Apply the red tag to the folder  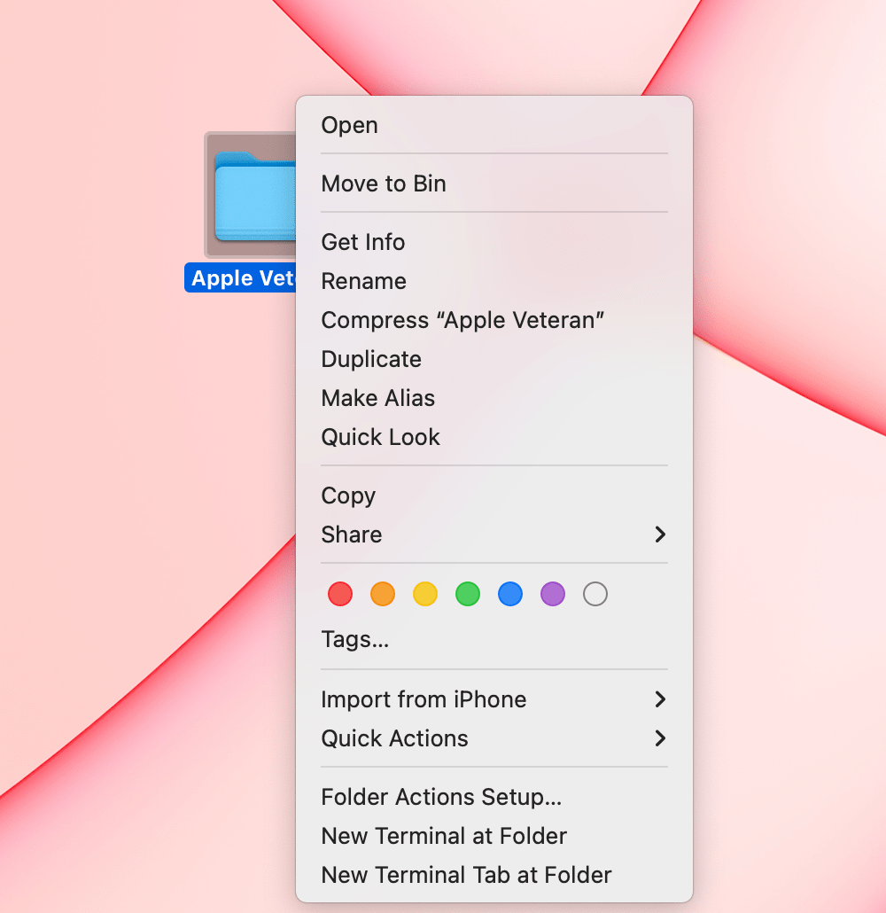click(339, 594)
